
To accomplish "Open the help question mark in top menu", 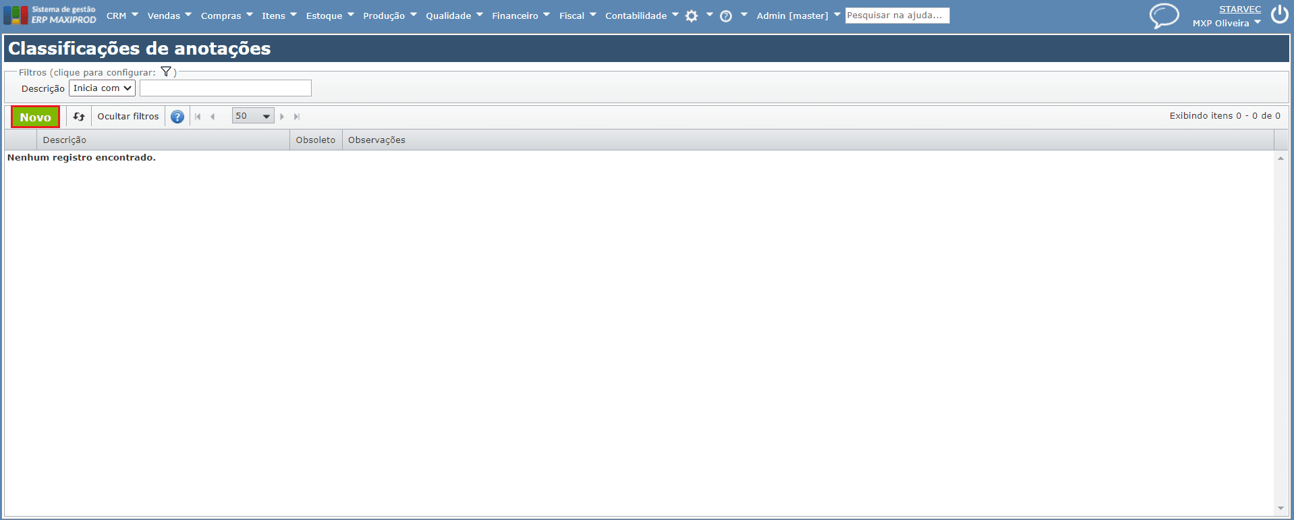I will pyautogui.click(x=726, y=16).
